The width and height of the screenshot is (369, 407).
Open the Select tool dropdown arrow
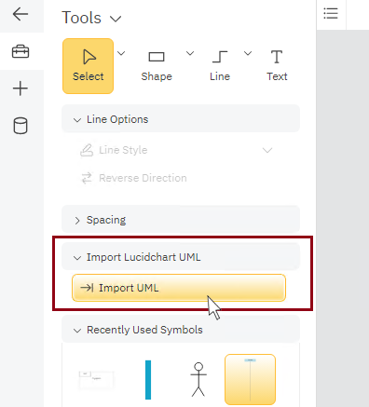(x=121, y=53)
